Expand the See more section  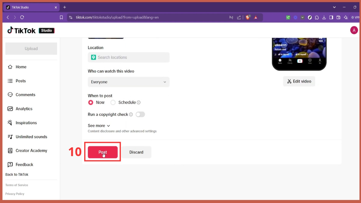point(99,126)
